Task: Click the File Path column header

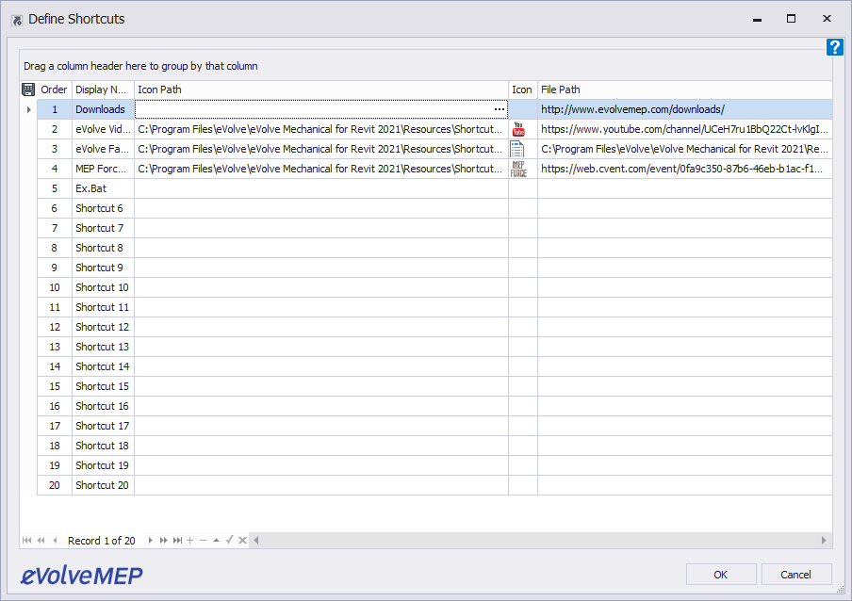Action: coord(684,89)
